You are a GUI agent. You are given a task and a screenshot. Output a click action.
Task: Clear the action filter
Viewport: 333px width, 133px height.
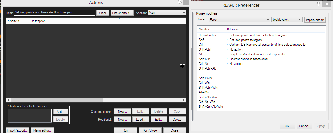click(103, 13)
